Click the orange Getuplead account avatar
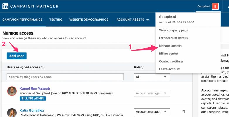This screenshot has width=229, height=117. pos(215,6)
